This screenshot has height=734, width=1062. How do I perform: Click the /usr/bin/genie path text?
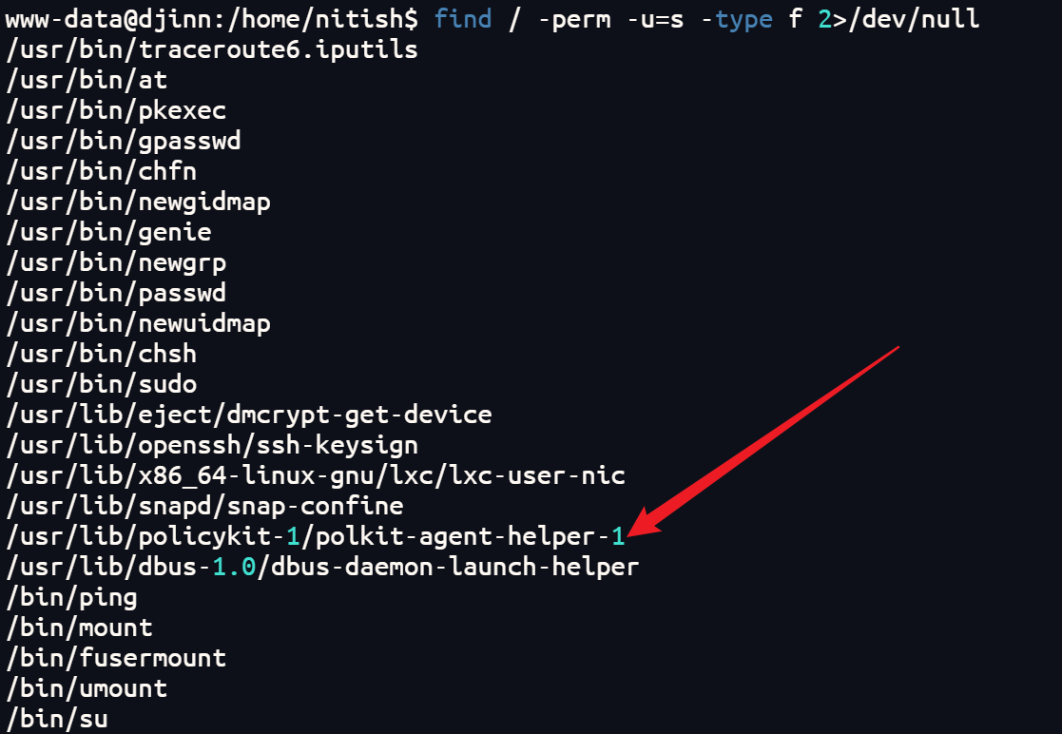(x=108, y=233)
